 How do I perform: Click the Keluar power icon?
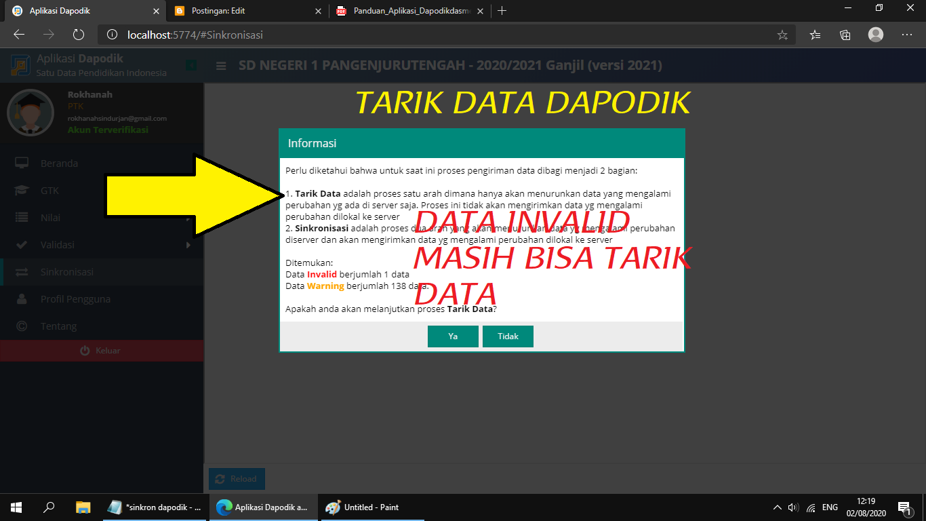click(x=85, y=351)
